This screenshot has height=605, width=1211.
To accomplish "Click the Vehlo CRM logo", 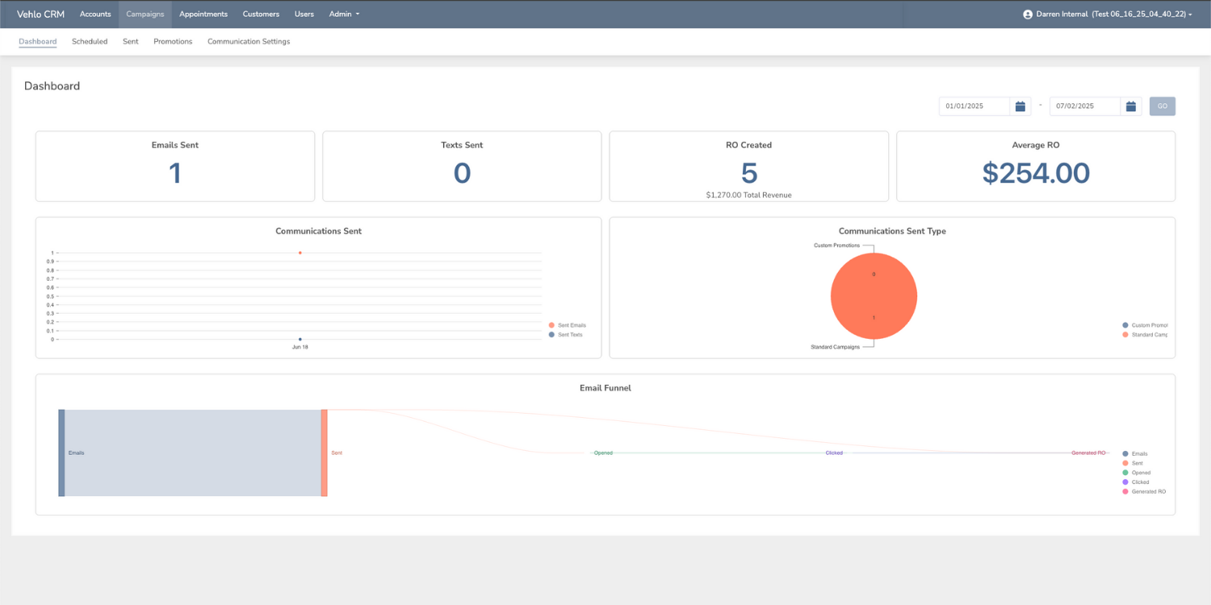I will pyautogui.click(x=40, y=14).
